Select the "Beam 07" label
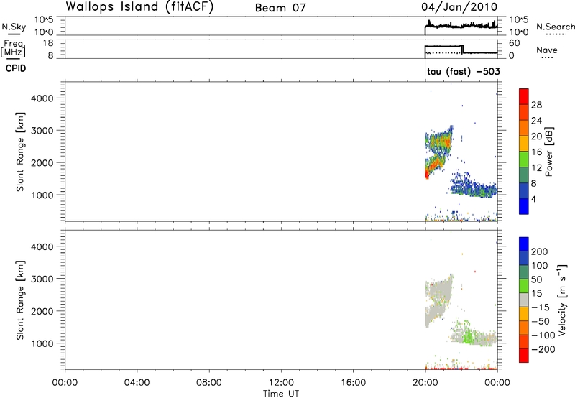The height and width of the screenshot is (398, 575). (x=280, y=8)
